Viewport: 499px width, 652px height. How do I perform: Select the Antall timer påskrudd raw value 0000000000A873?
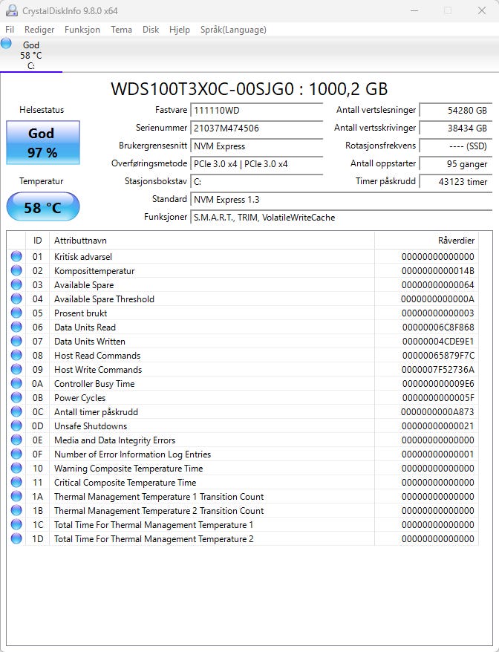(x=437, y=412)
